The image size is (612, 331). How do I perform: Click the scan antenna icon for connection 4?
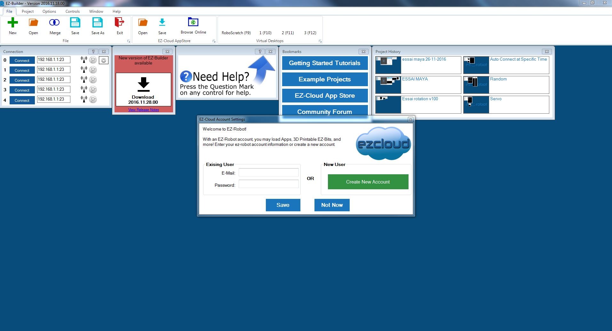tap(84, 100)
